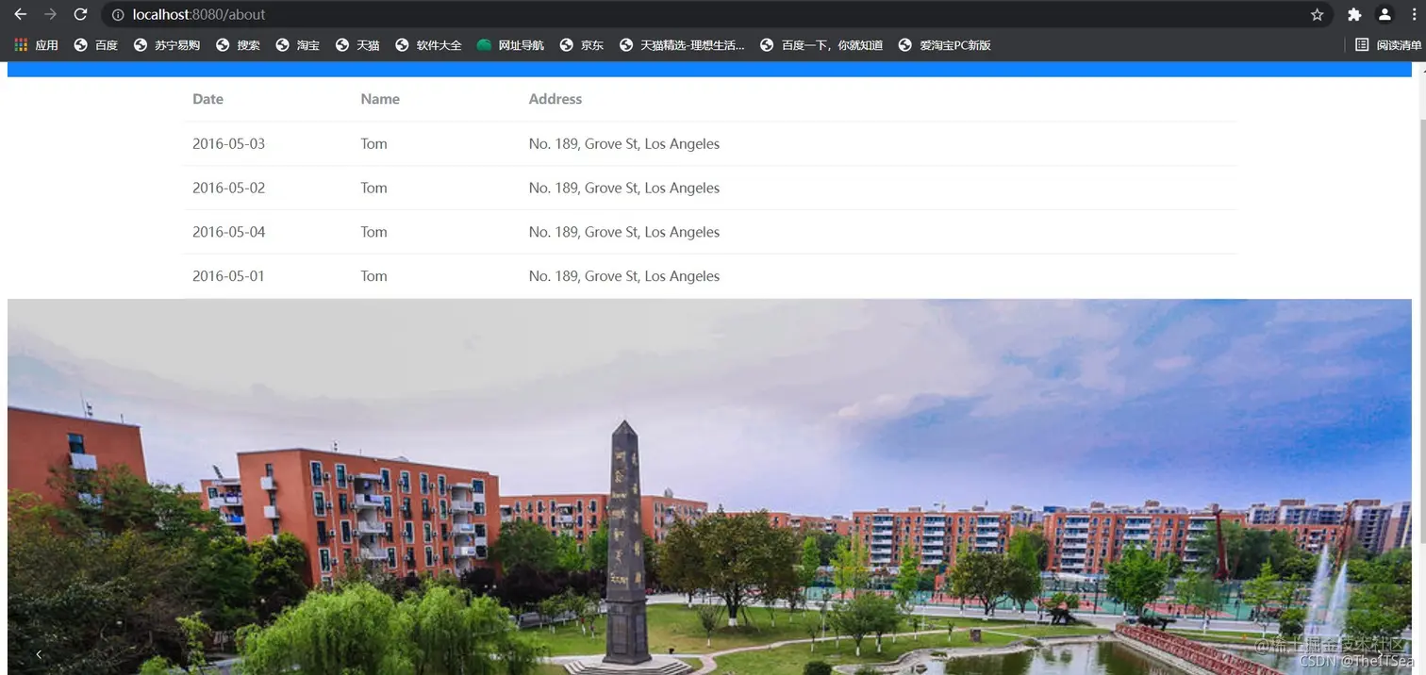Click the address in the 2016-05-03 row
The width and height of the screenshot is (1426, 675).
(x=624, y=144)
